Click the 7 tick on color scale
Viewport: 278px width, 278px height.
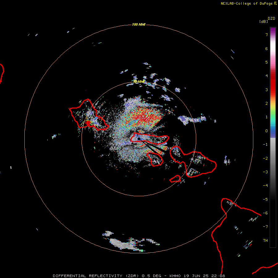(x=267, y=35)
